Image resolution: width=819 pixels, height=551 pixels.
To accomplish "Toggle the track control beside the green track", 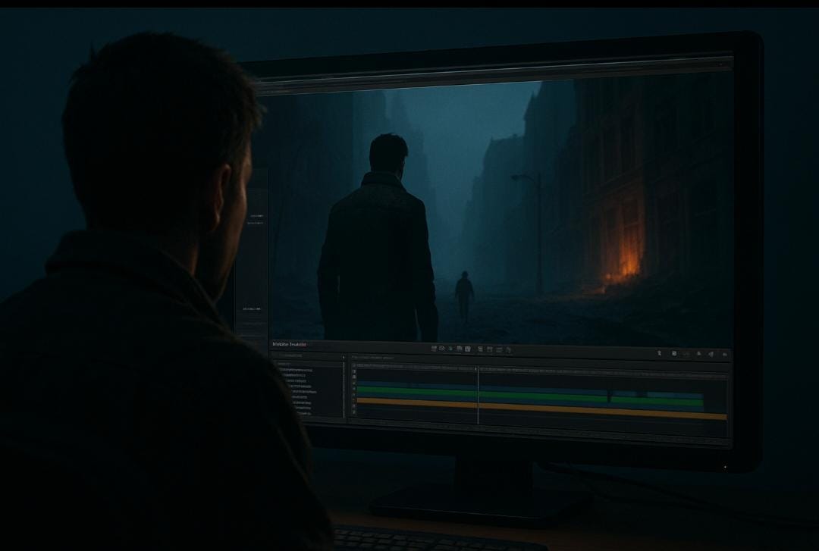I will (x=354, y=390).
